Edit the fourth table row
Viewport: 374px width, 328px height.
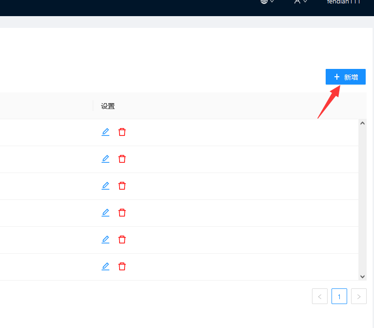coord(105,213)
